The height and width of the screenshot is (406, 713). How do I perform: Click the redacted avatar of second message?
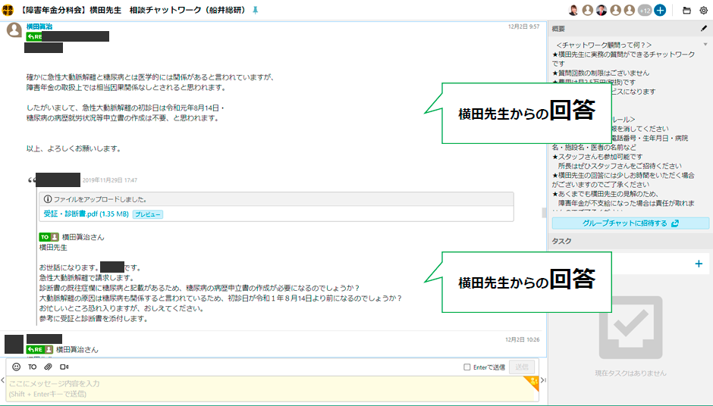[14, 344]
